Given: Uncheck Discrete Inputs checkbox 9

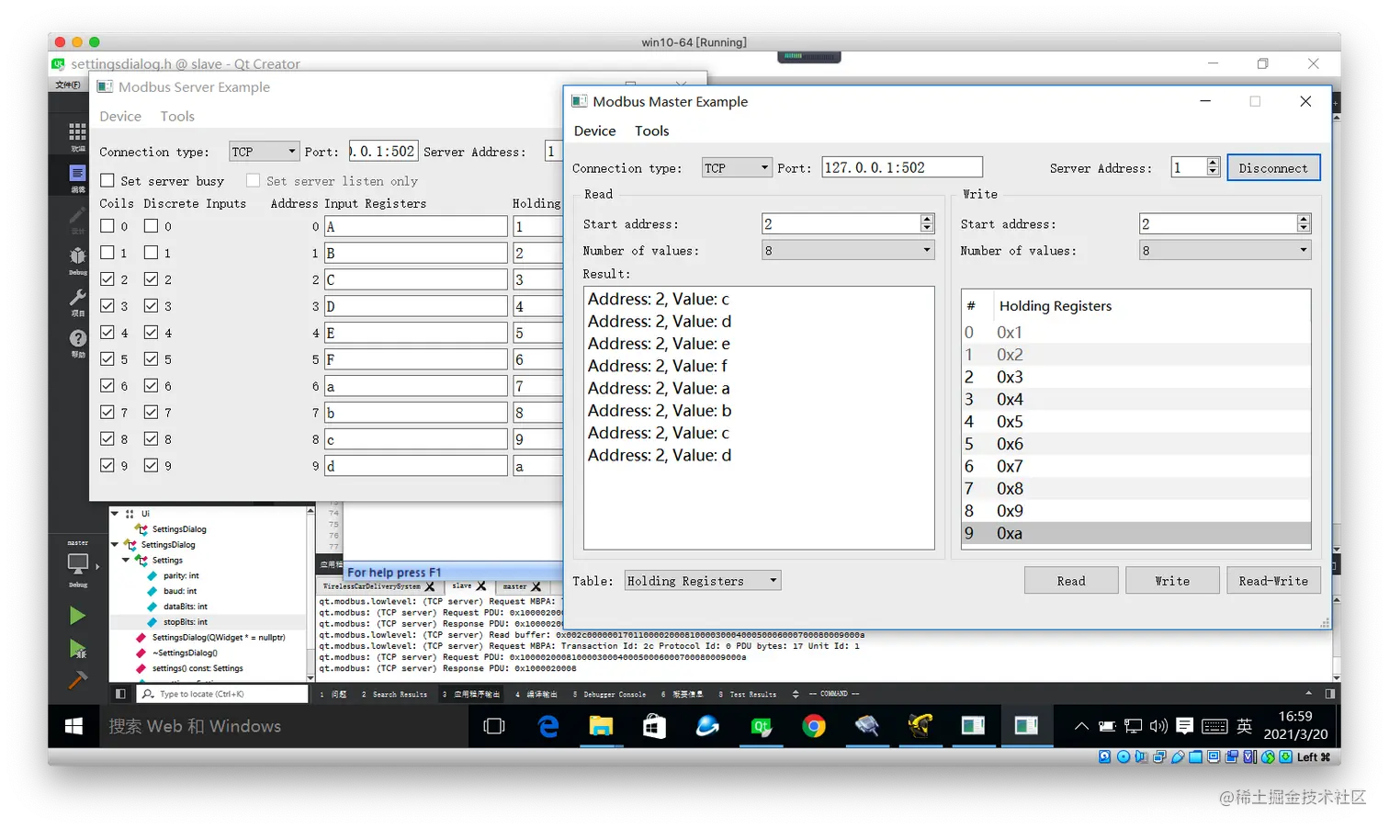Looking at the screenshot, I should coord(152,465).
